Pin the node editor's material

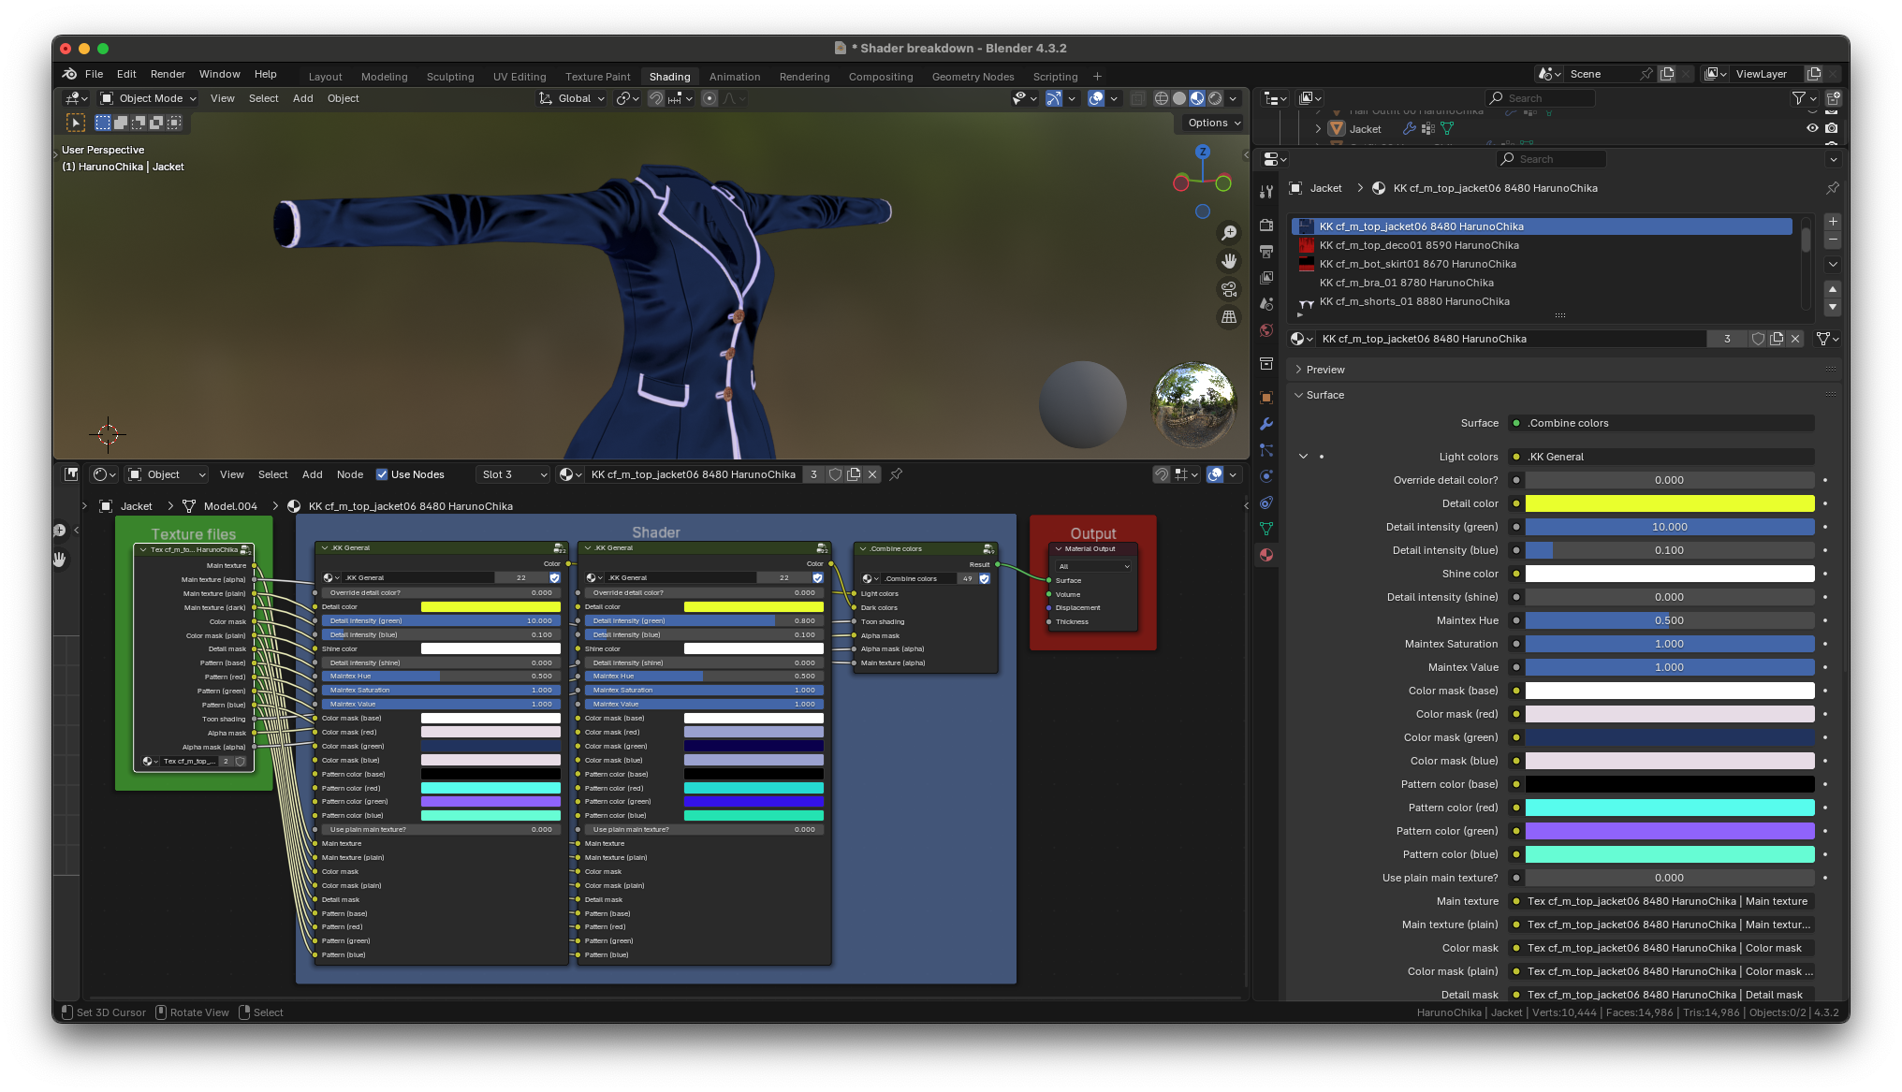896,474
